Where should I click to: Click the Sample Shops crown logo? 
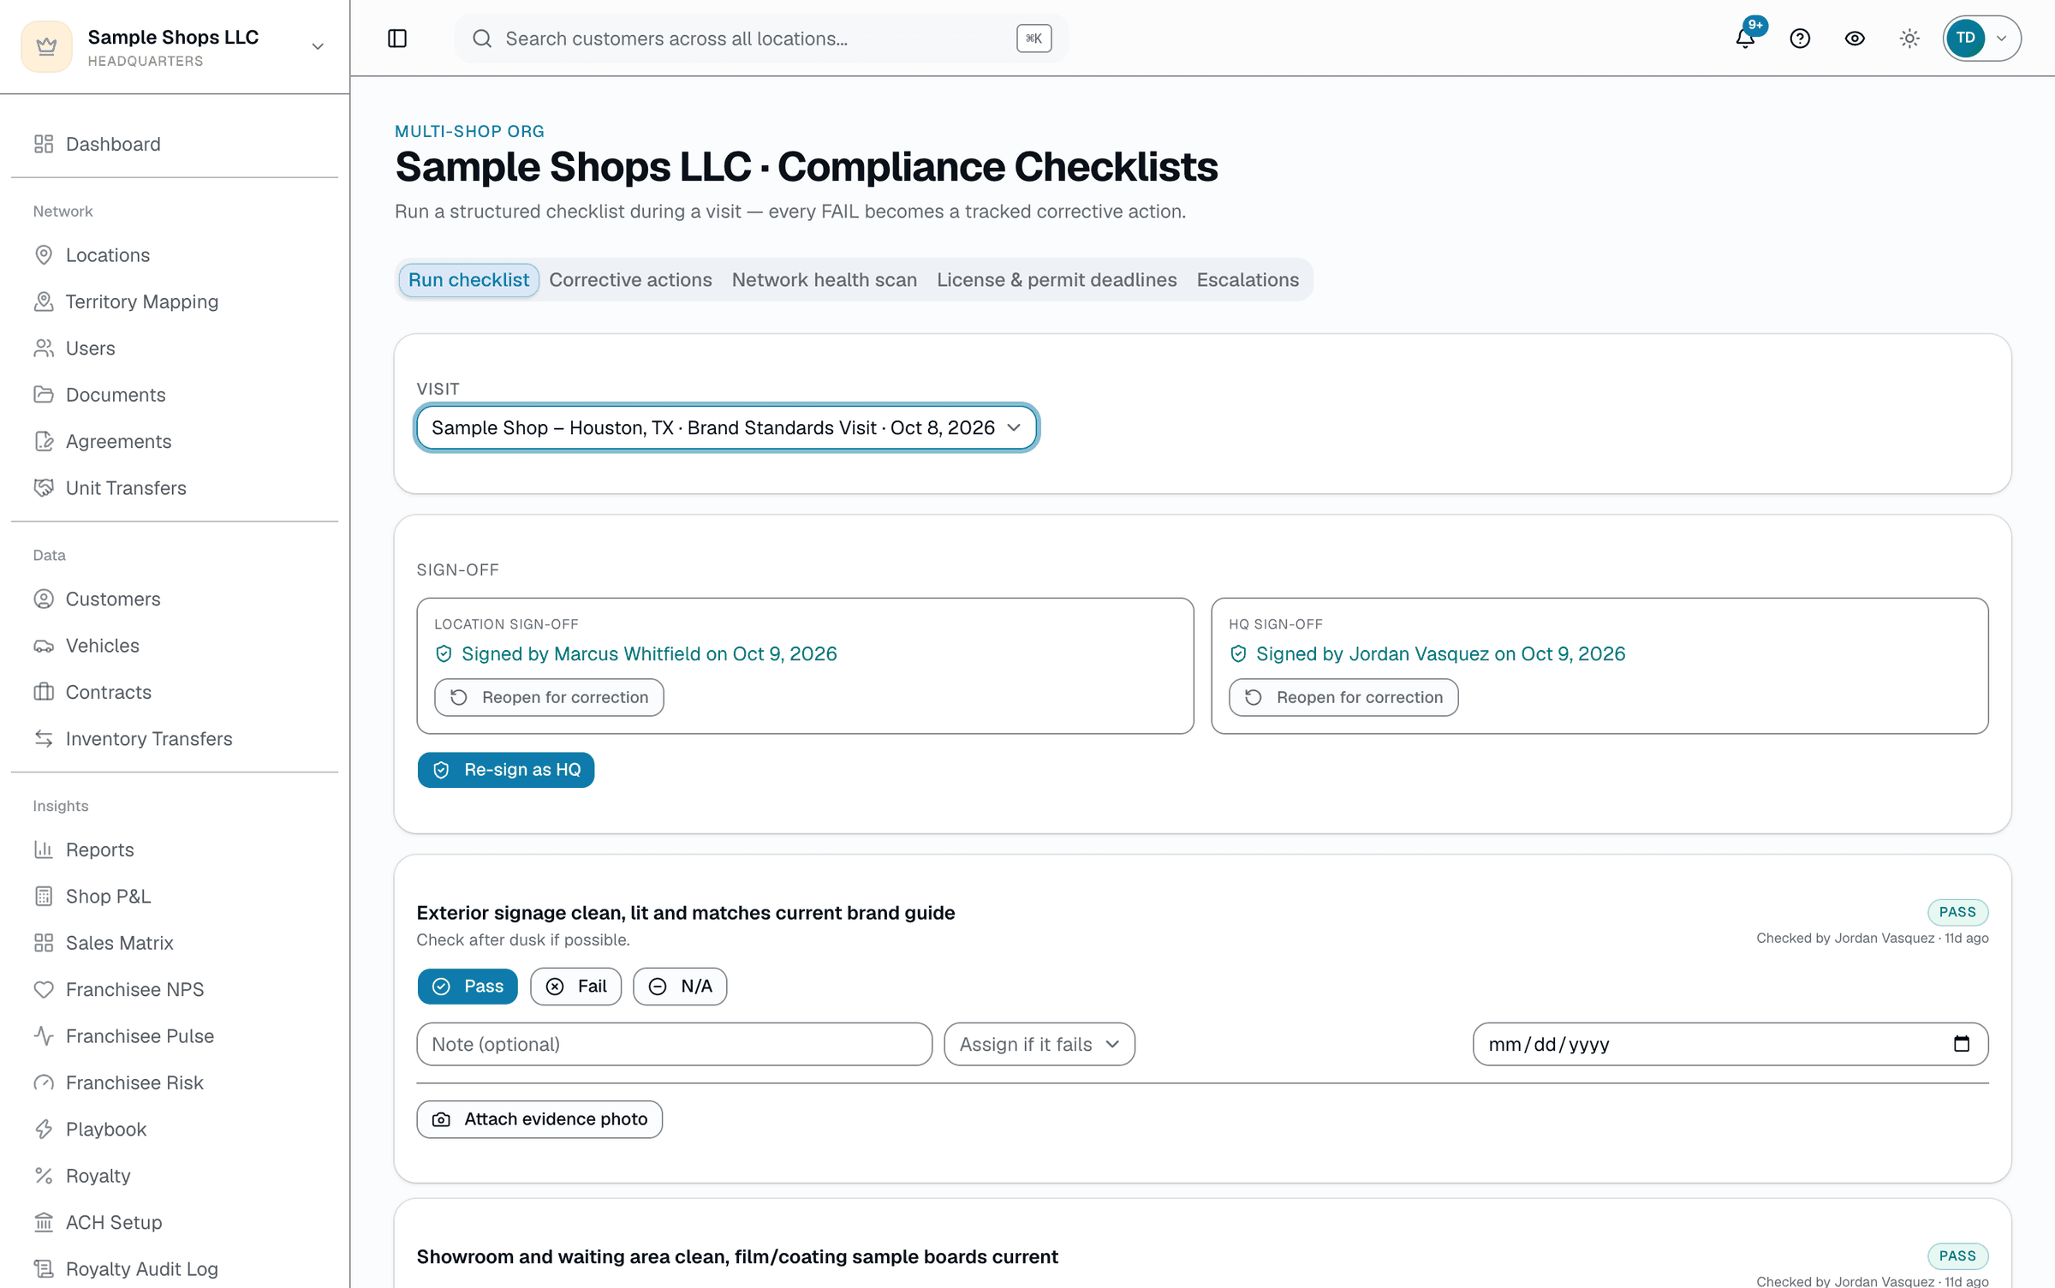tap(46, 46)
